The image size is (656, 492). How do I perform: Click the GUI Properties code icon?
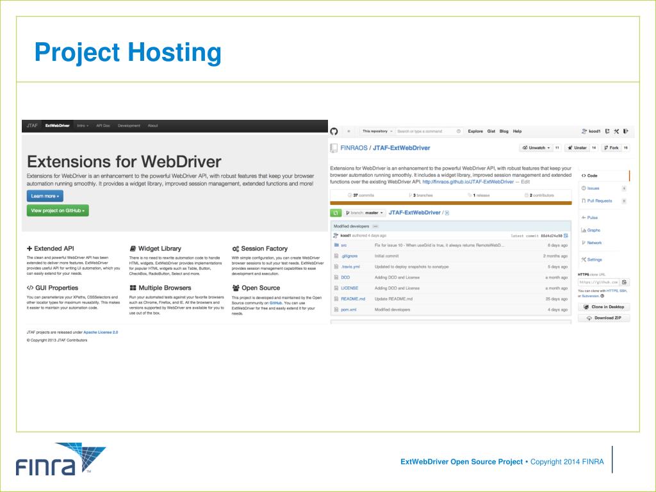pos(30,288)
